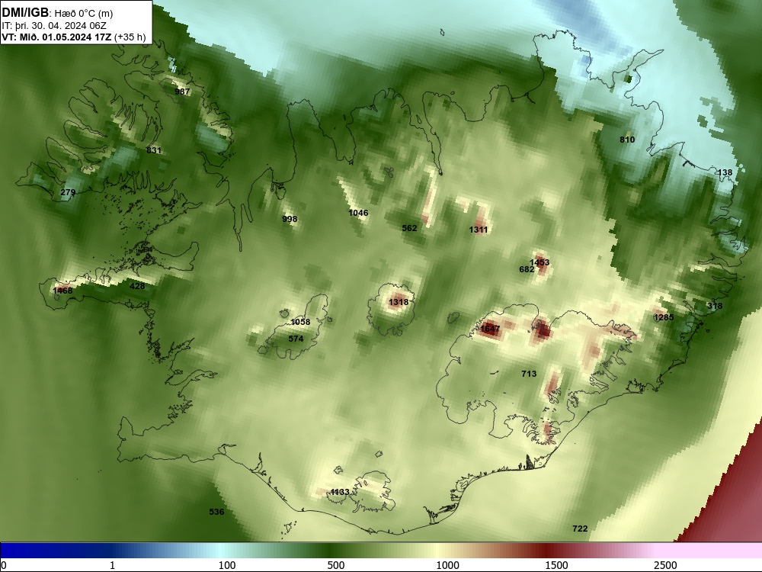Click the 562 value label
The width and height of the screenshot is (762, 572).
pos(410,227)
